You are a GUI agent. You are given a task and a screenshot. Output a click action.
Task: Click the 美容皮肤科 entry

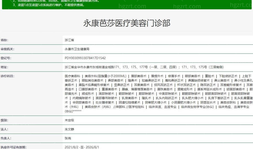tap(228, 102)
